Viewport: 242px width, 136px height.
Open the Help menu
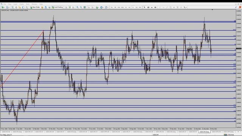(x=41, y=4)
